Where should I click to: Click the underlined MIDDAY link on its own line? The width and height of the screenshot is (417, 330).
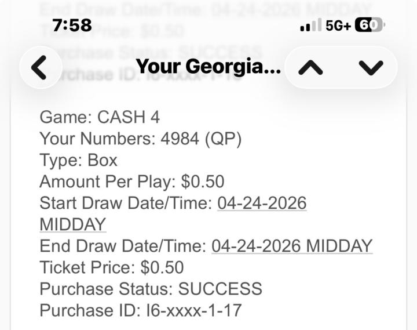[73, 224]
